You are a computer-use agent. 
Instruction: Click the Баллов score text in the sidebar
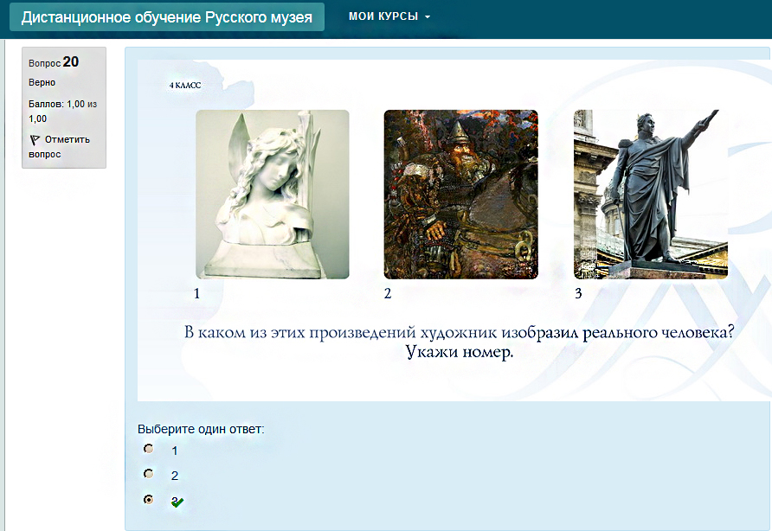point(62,111)
